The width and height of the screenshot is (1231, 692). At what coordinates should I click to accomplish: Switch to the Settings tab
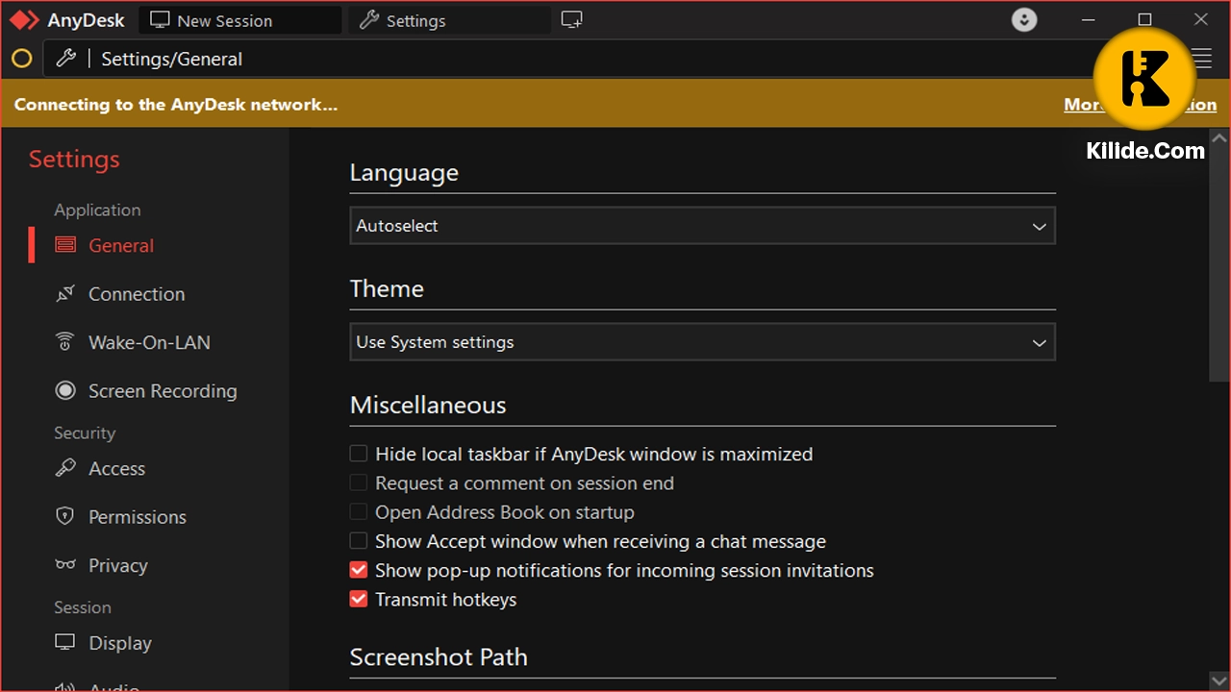pos(450,20)
